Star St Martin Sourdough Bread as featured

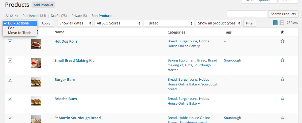[282, 118]
